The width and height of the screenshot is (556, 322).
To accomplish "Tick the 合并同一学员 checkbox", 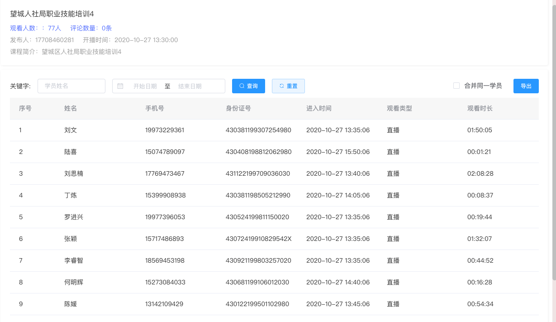I will [x=456, y=86].
